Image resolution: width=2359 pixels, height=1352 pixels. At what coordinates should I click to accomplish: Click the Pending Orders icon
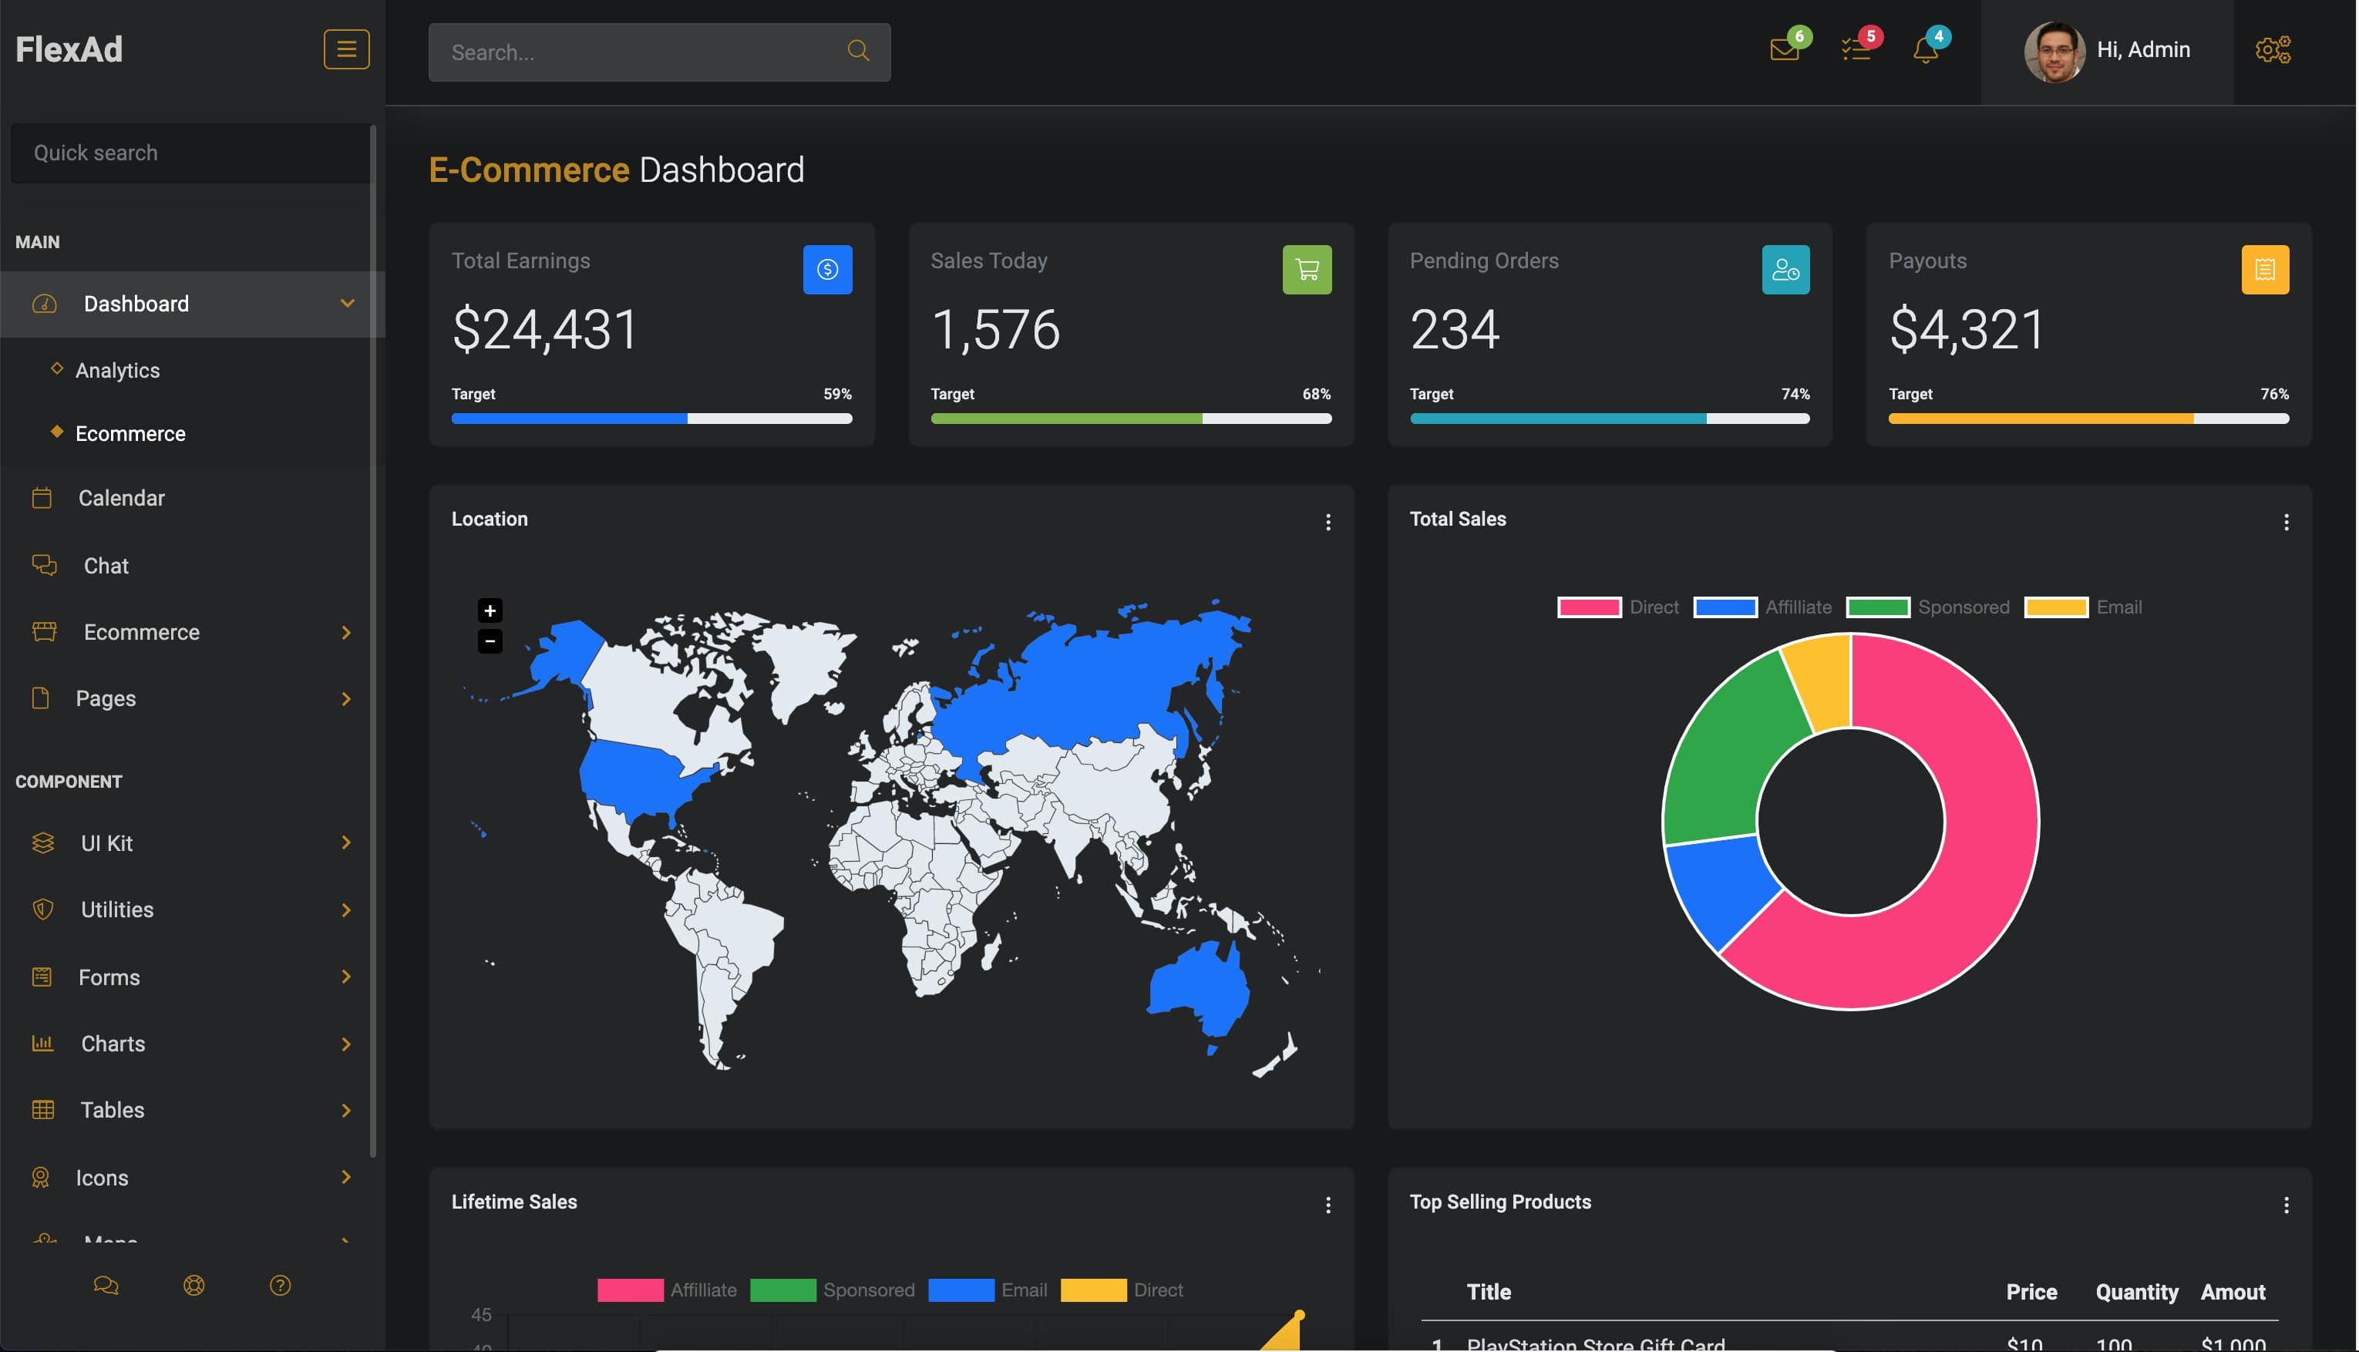(1785, 269)
